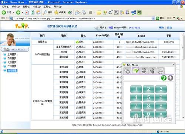185x134 pixels.
Task: Open the Search magnifier toolbar button
Action: point(47,12)
